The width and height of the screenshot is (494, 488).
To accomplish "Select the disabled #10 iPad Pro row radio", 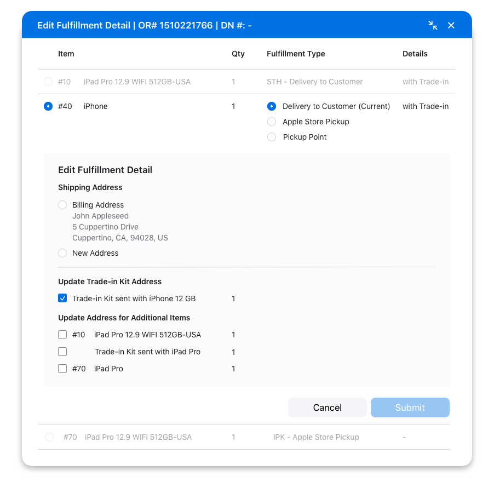I will (x=48, y=82).
